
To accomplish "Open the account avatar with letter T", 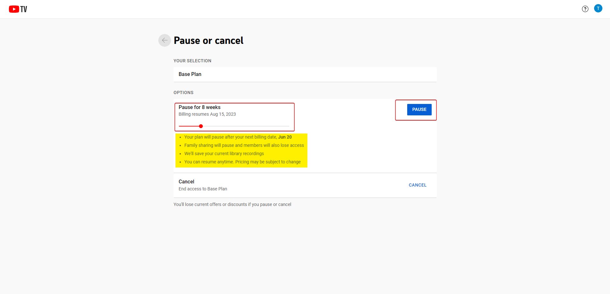I will coord(598,8).
